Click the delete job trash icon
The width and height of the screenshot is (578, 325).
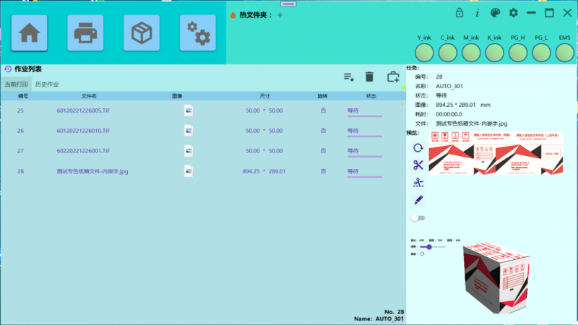[369, 77]
